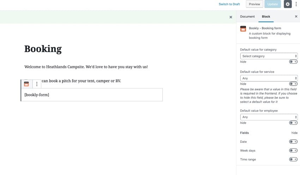Click the Bookly block type icon in toolbar
Viewport: 300px width, 175px height.
click(x=26, y=84)
